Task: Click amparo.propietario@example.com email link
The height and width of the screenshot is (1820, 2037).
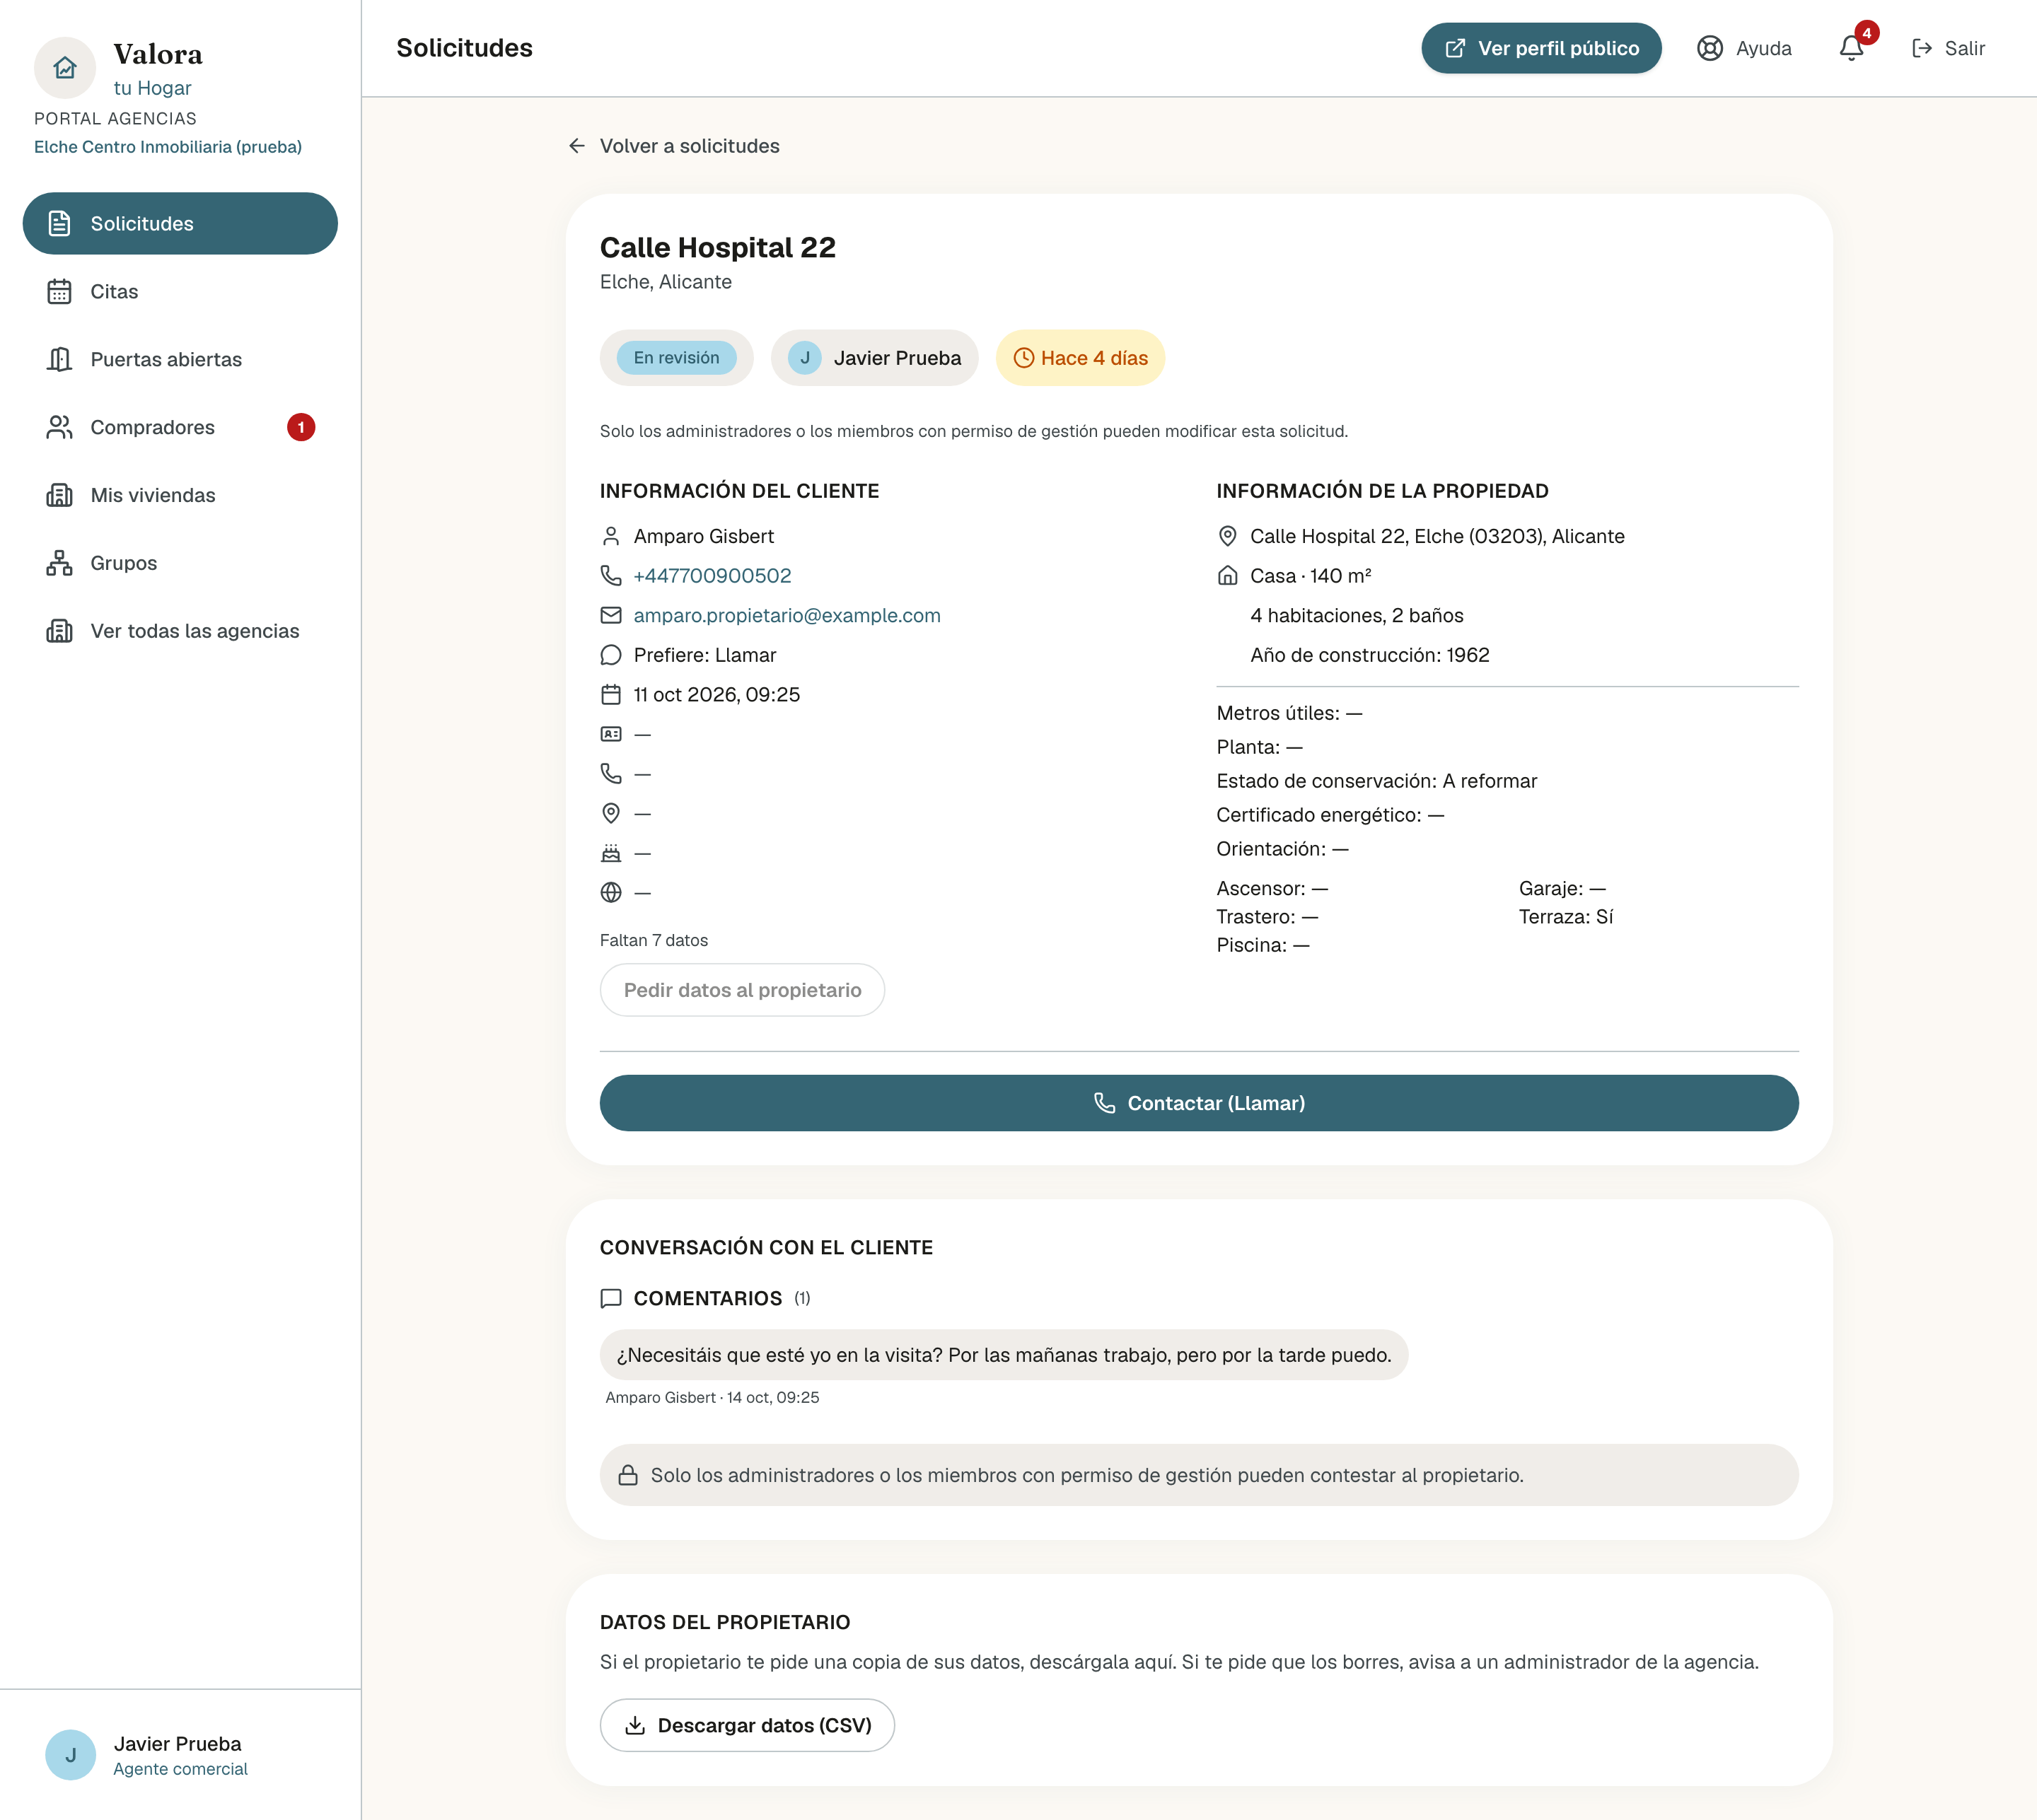Action: pyautogui.click(x=787, y=616)
